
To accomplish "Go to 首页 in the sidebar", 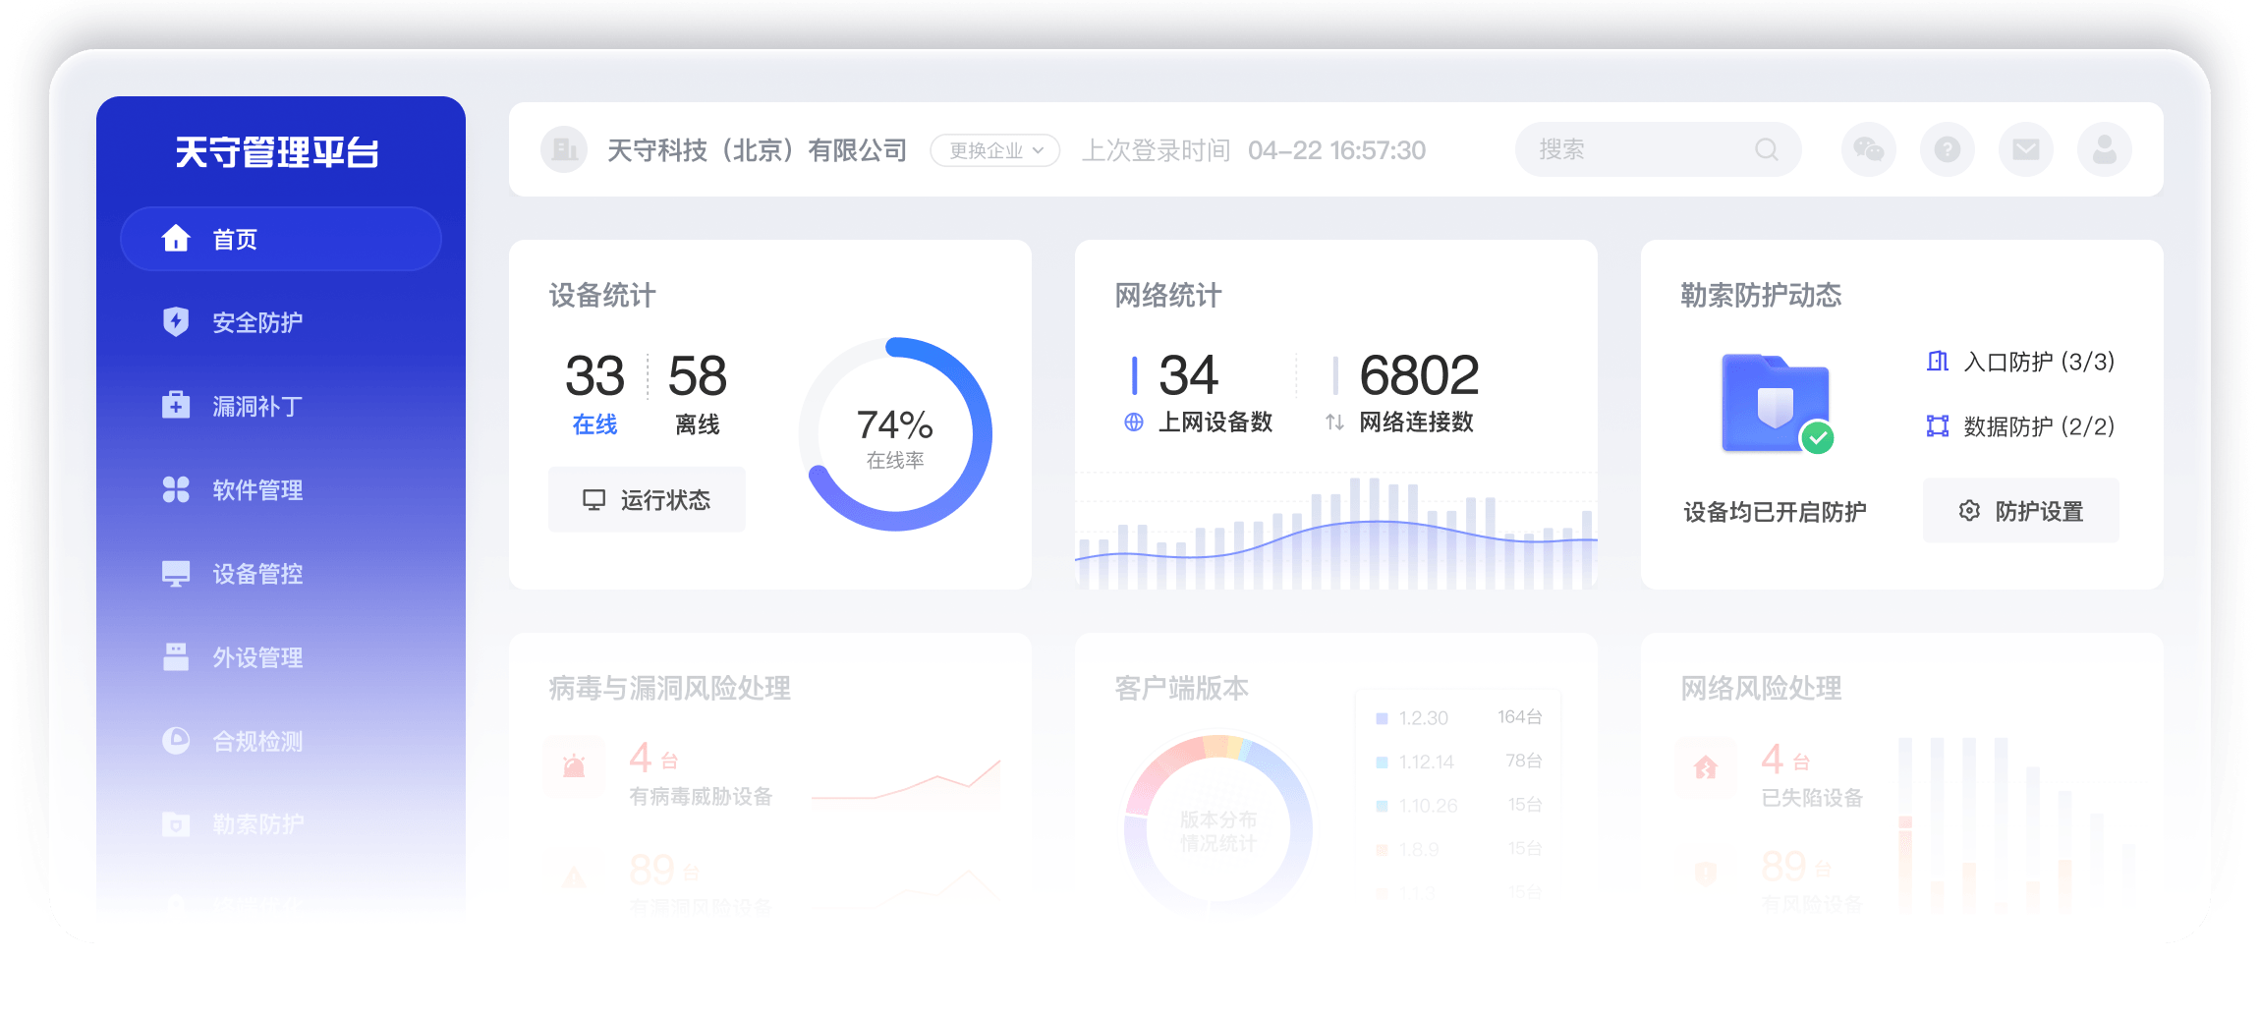I will (281, 239).
